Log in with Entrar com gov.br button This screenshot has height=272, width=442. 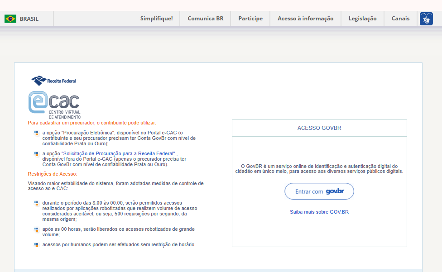[x=319, y=191]
